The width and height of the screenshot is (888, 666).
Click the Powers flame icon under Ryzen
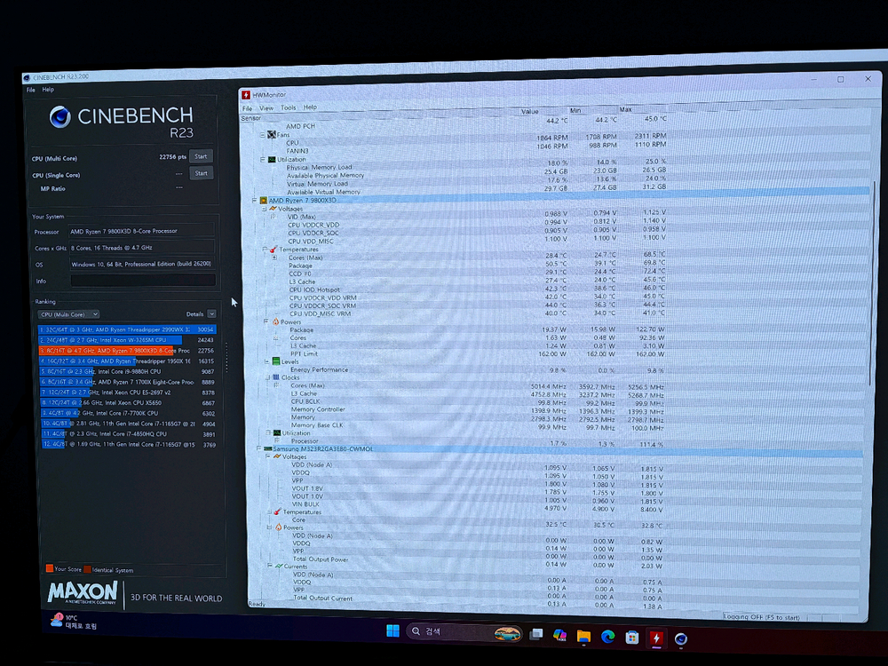click(x=274, y=321)
